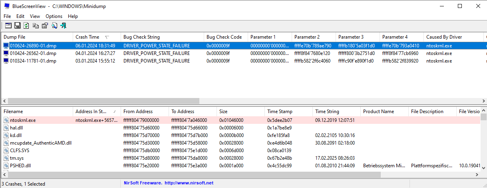Screen dimensions: 487x188
Task: Click the From Address column header
Action: (x=145, y=112)
